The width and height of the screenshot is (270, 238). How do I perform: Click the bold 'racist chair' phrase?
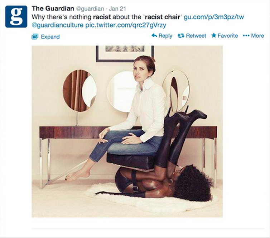tap(162, 17)
